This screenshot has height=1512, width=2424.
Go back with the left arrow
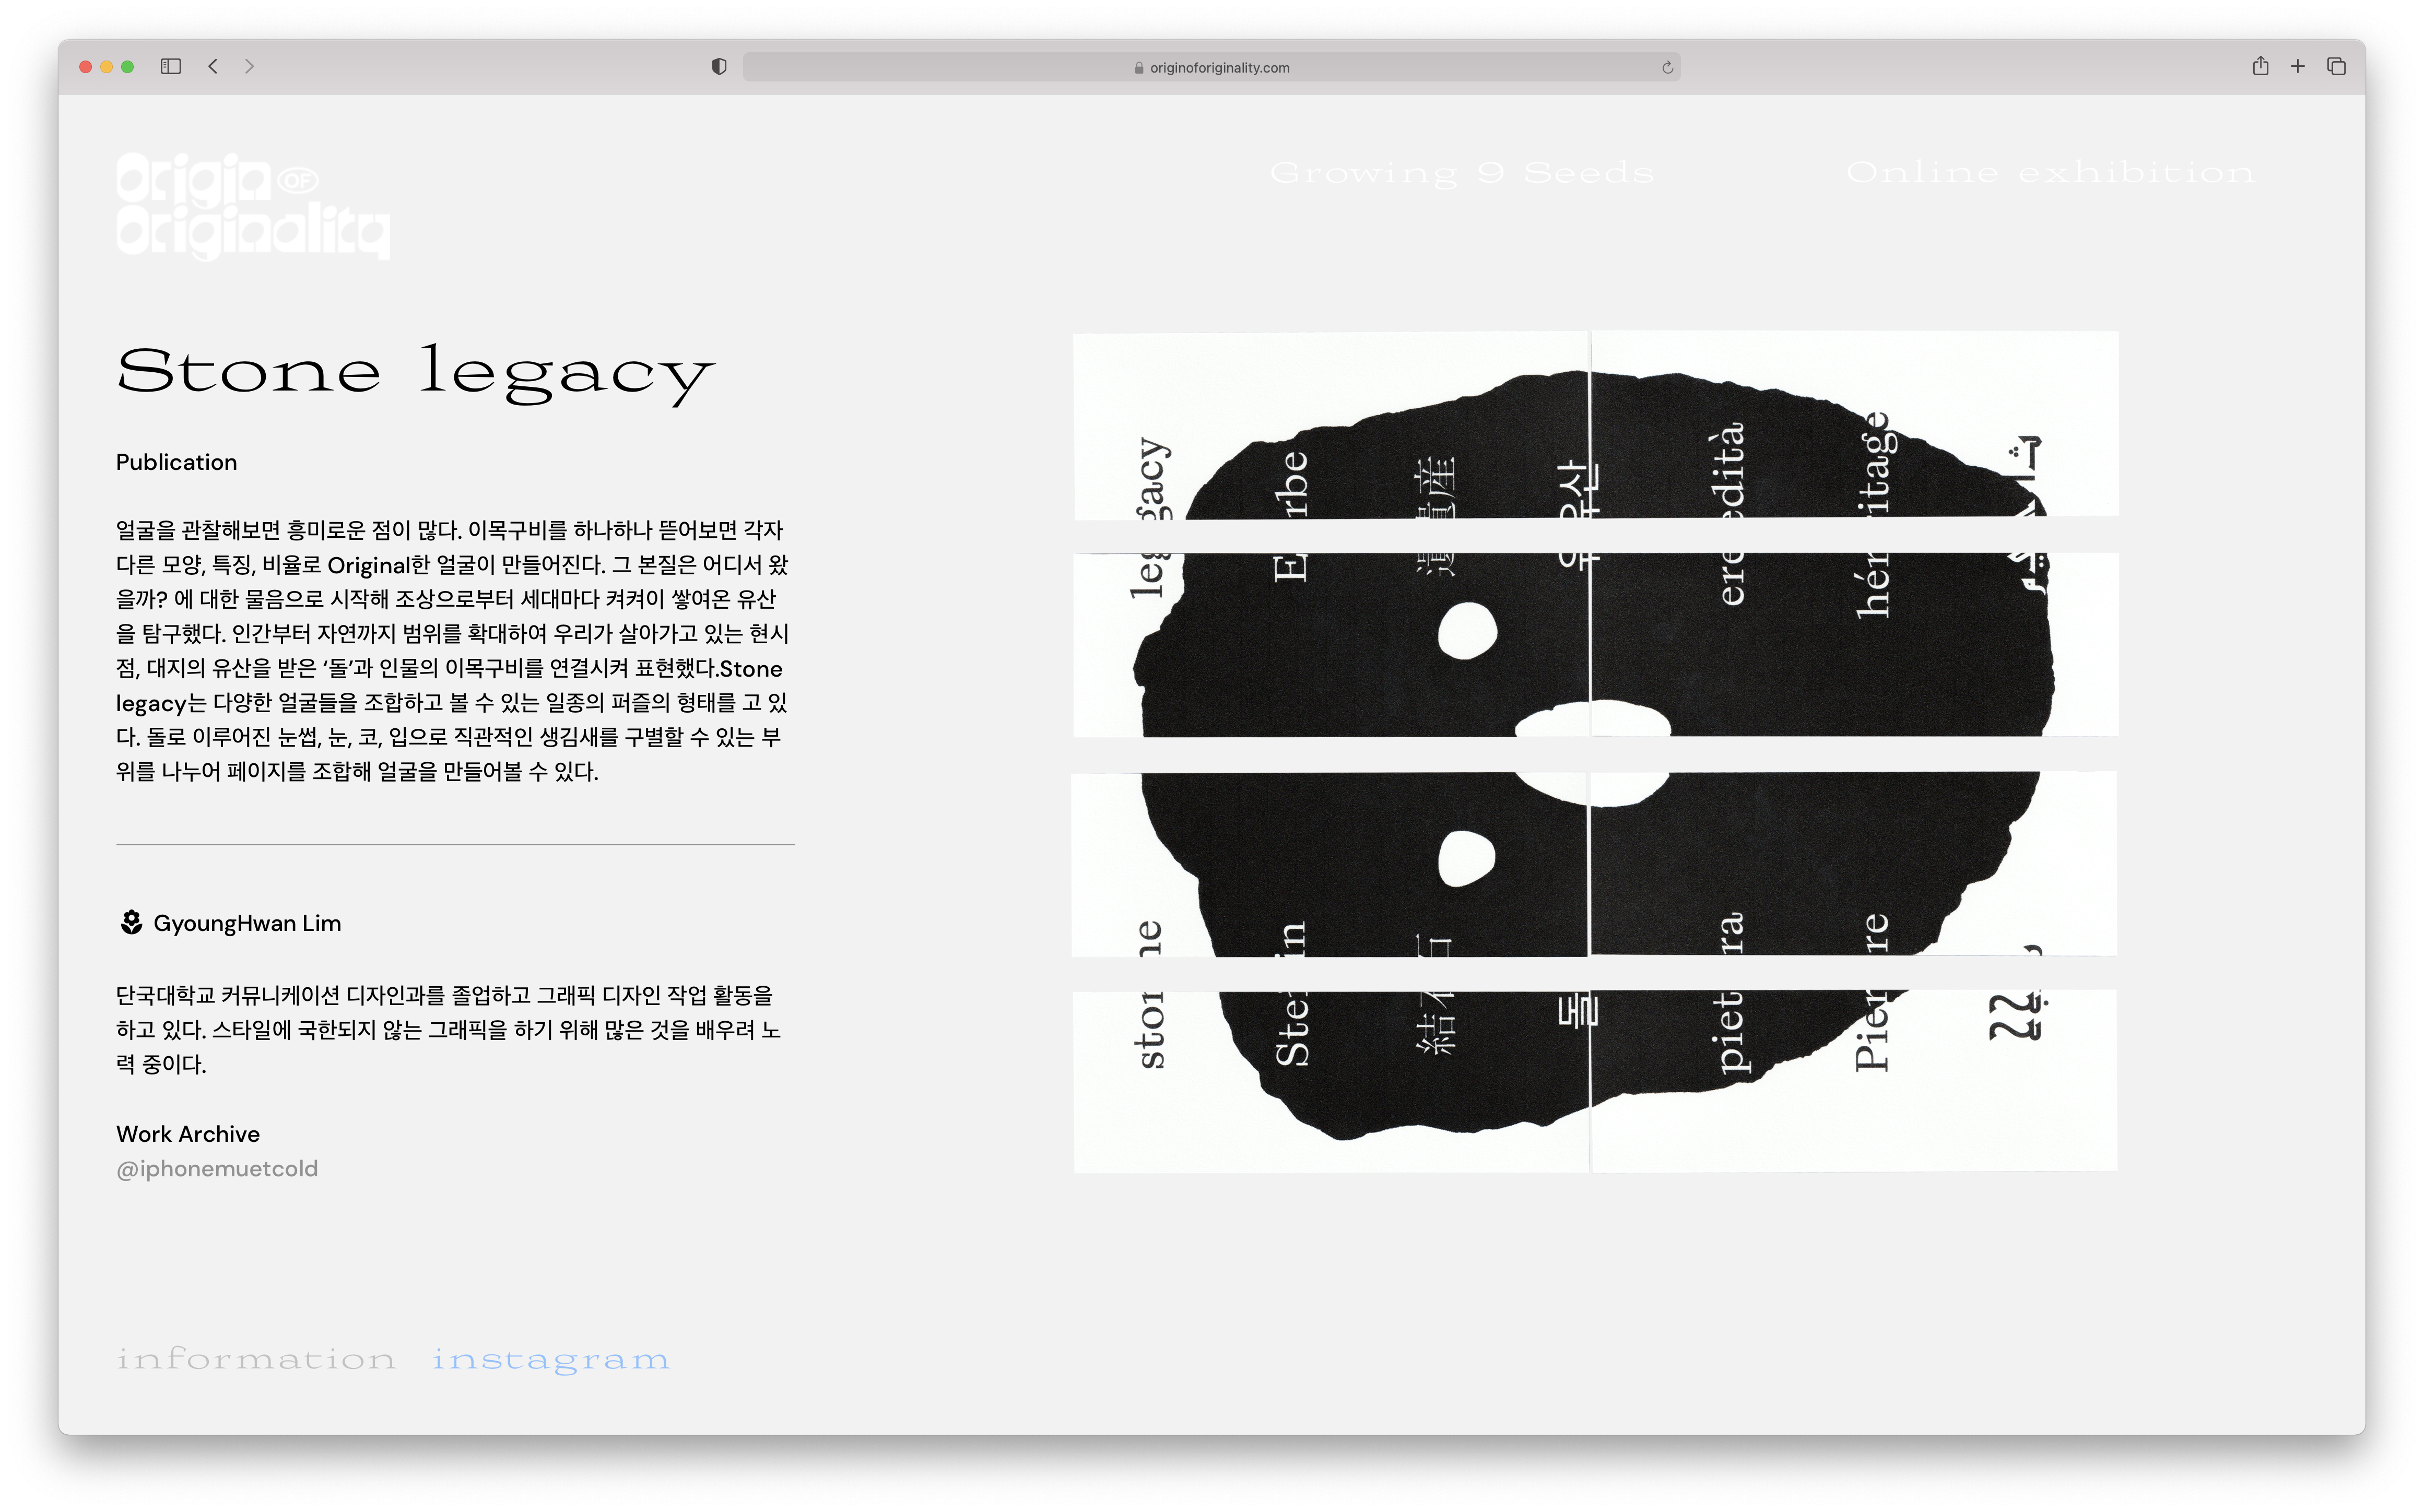click(x=213, y=66)
